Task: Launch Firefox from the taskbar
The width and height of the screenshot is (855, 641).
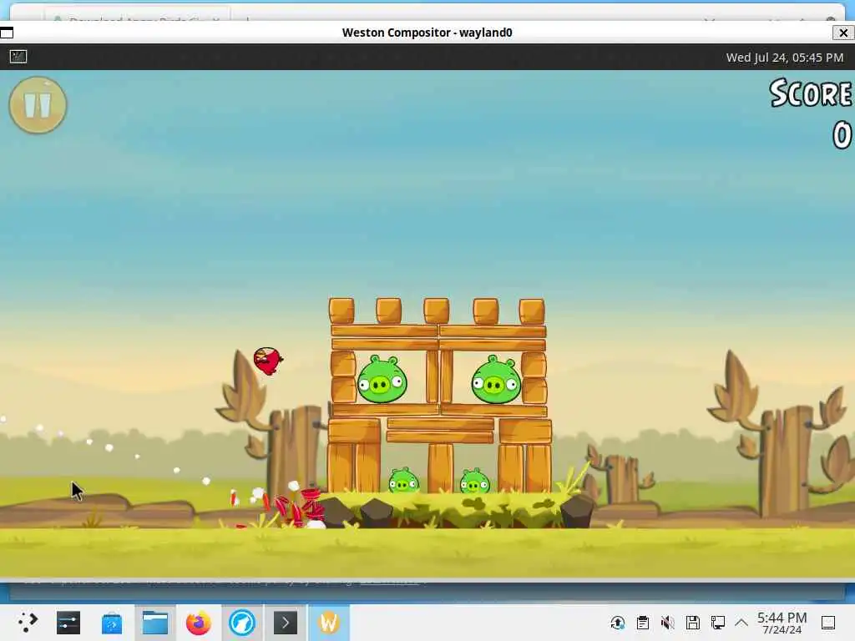Action: (x=199, y=623)
